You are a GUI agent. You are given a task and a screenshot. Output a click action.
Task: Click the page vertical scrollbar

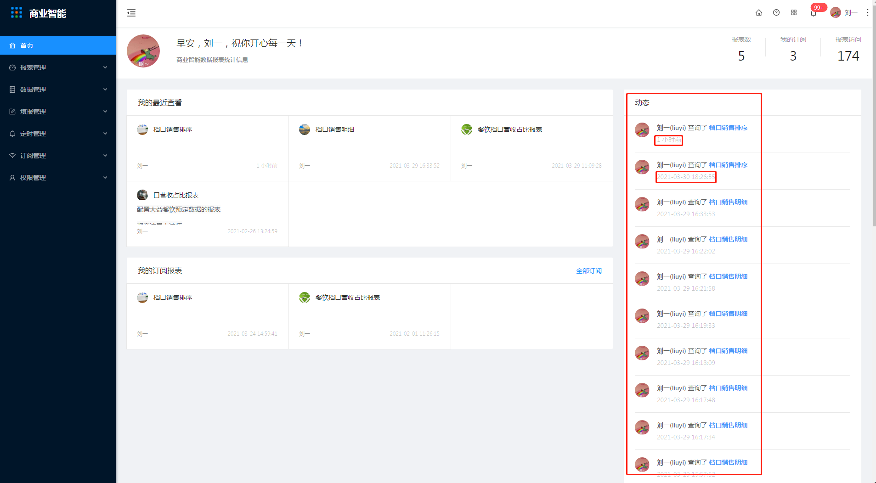[874, 117]
